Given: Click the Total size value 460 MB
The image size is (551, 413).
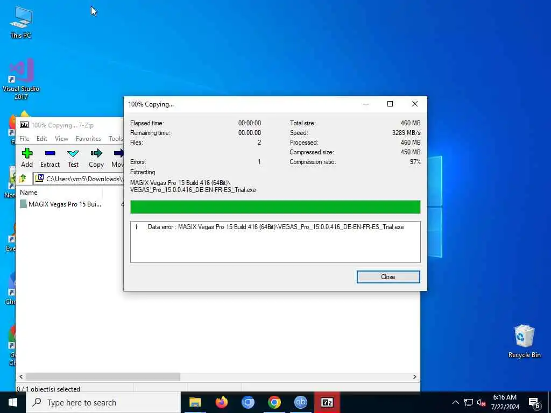Looking at the screenshot, I should (x=411, y=123).
